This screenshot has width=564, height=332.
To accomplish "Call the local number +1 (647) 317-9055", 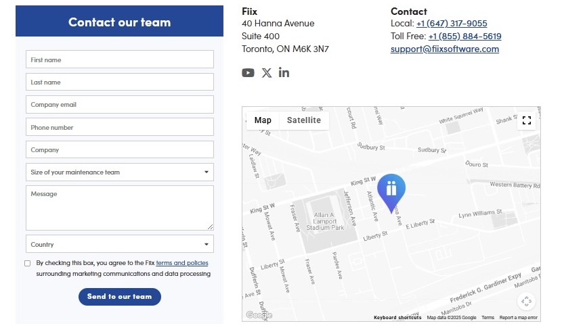I will (452, 24).
